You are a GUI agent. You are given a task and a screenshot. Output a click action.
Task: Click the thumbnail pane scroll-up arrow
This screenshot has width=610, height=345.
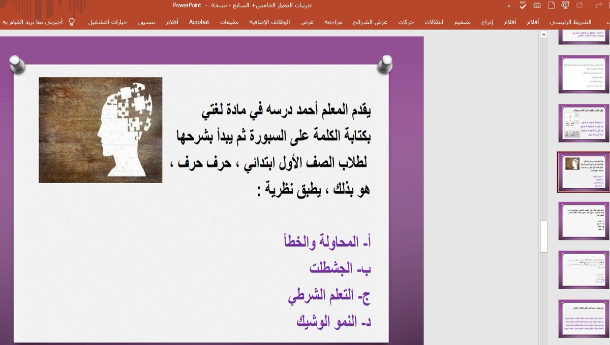(544, 34)
